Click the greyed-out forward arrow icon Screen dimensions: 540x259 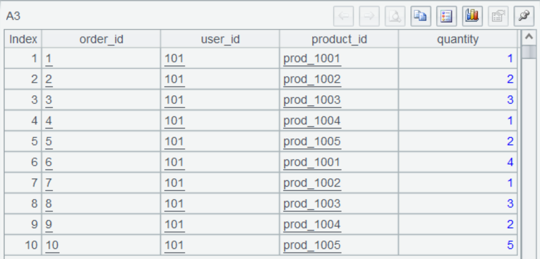pos(369,17)
